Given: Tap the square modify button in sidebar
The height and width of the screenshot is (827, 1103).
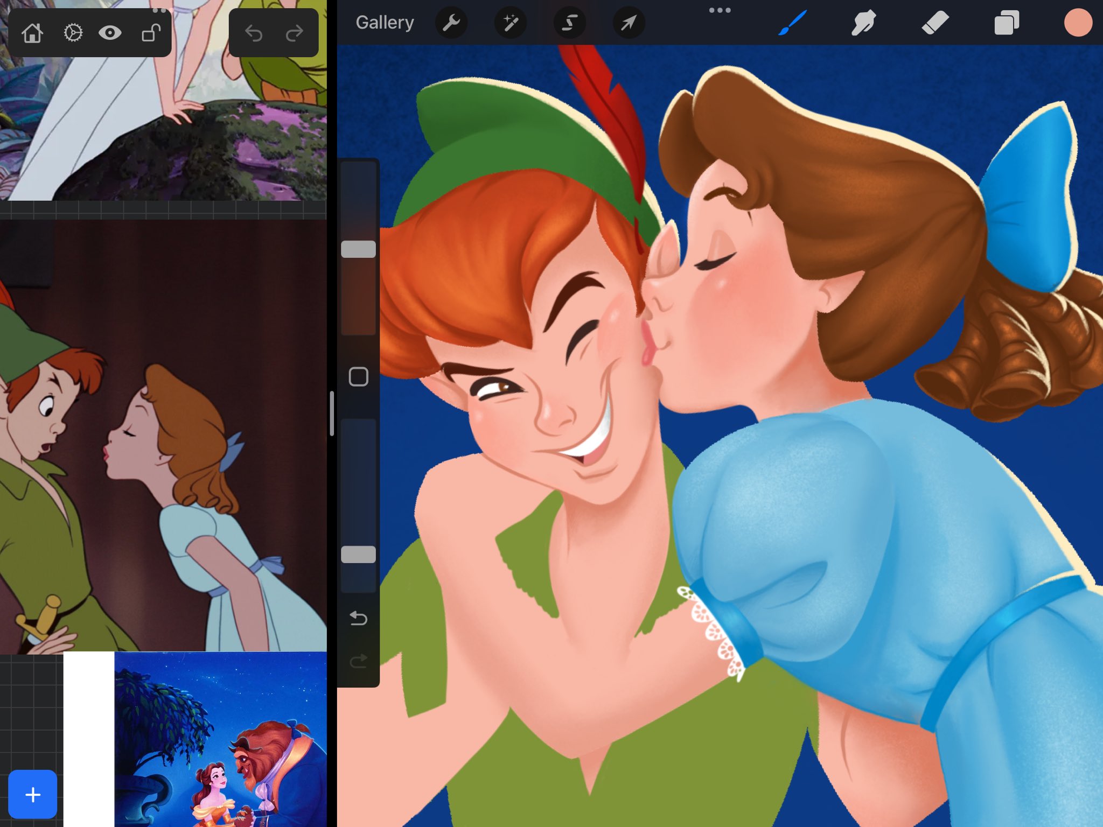Looking at the screenshot, I should coord(358,376).
